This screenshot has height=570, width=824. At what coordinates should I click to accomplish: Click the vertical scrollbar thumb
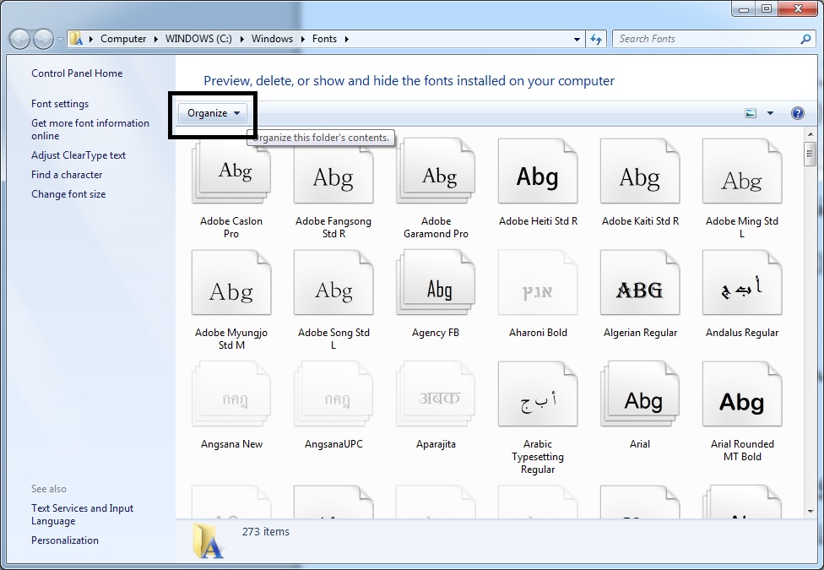[x=810, y=153]
